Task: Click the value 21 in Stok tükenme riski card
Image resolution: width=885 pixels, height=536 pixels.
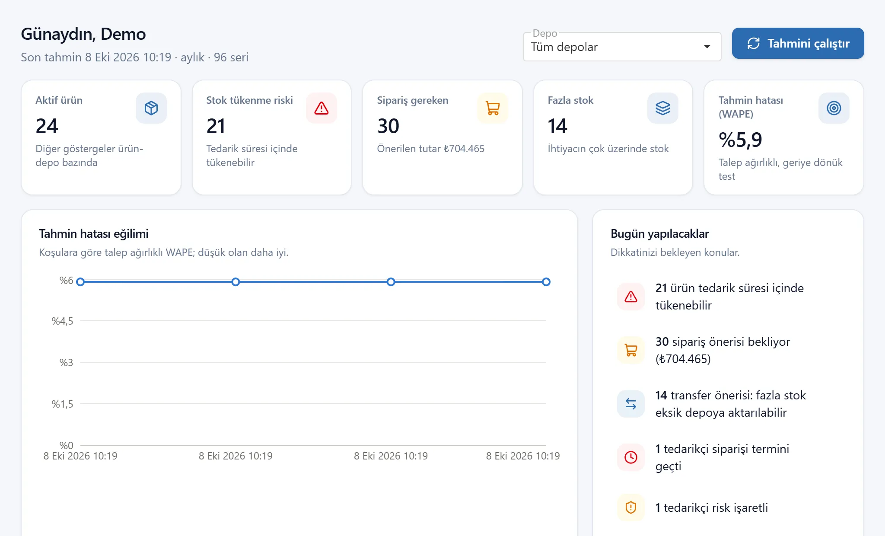Action: point(216,126)
